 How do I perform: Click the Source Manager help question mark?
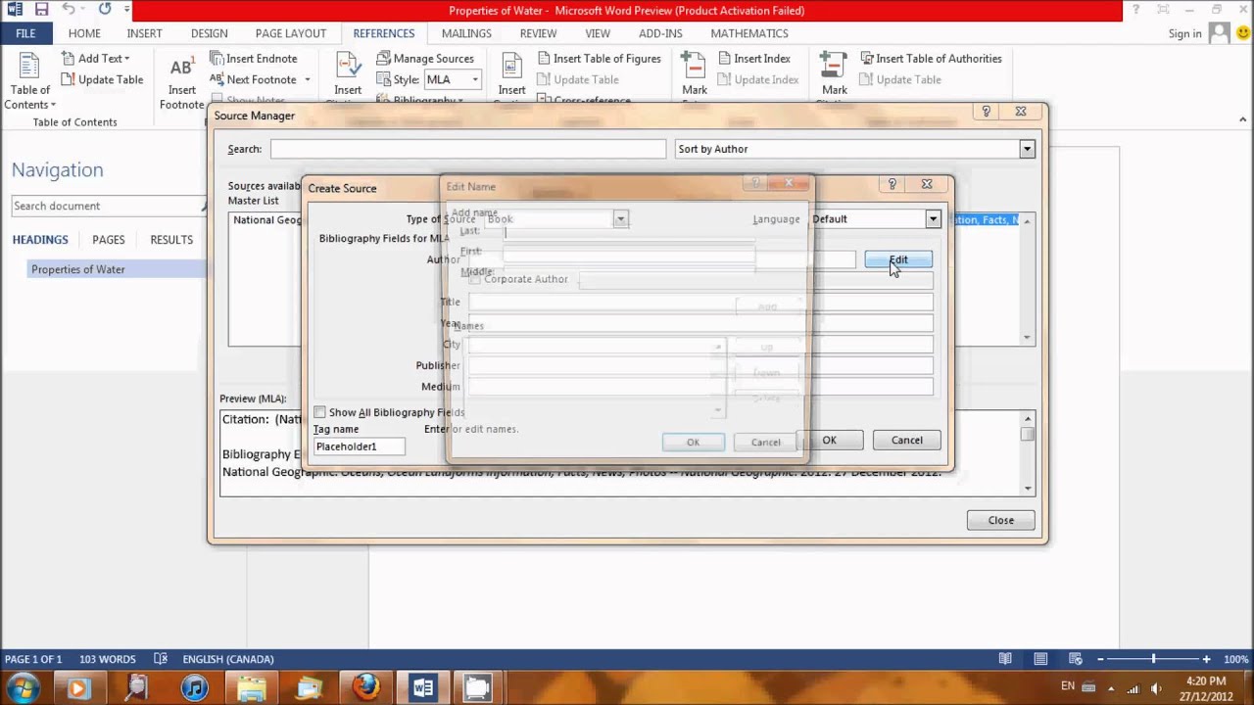tap(987, 112)
